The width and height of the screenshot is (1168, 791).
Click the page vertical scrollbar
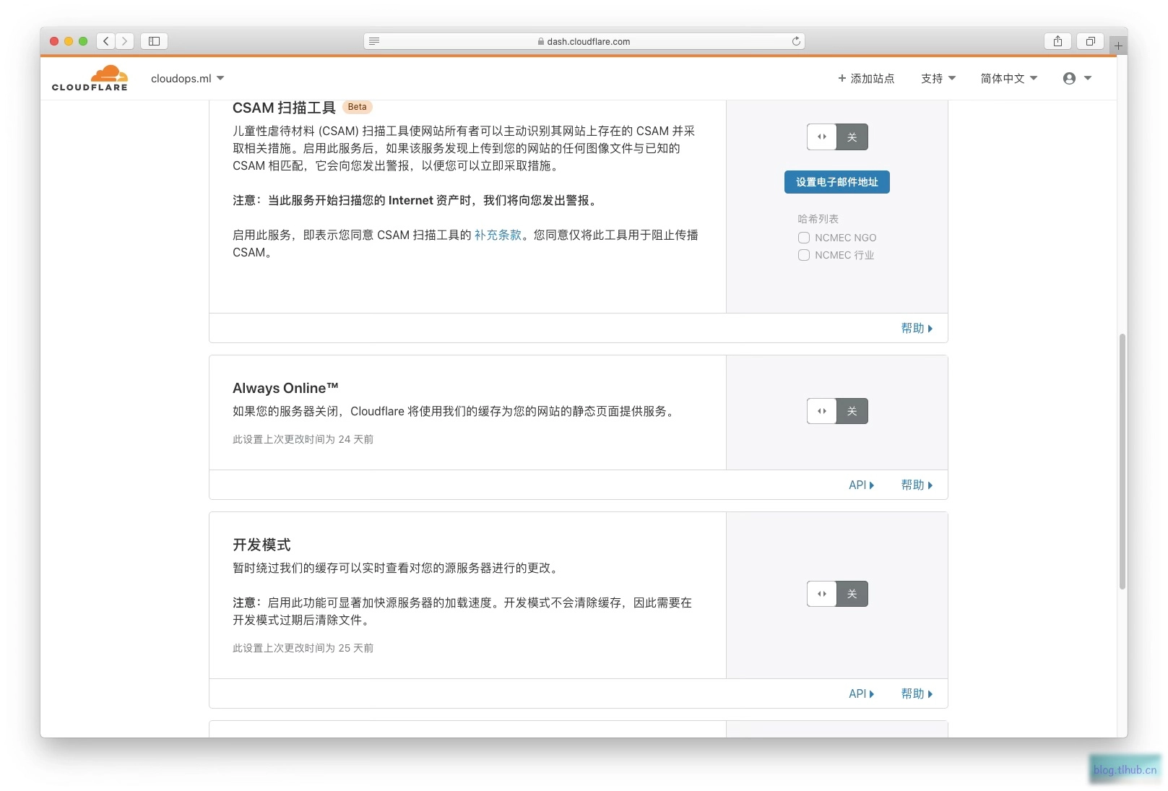[x=1122, y=461]
